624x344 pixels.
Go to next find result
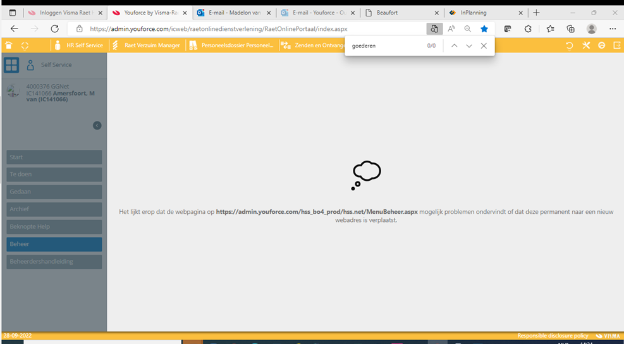tap(469, 46)
